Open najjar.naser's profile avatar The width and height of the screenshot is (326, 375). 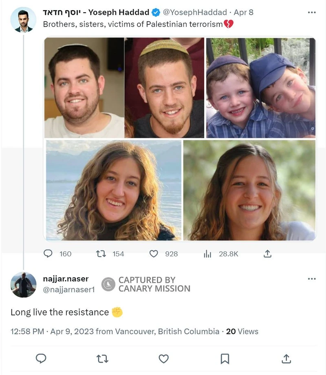pos(23,285)
